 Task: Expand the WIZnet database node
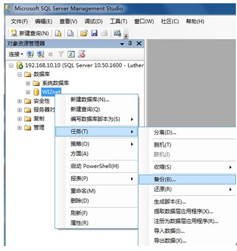coord(28,92)
